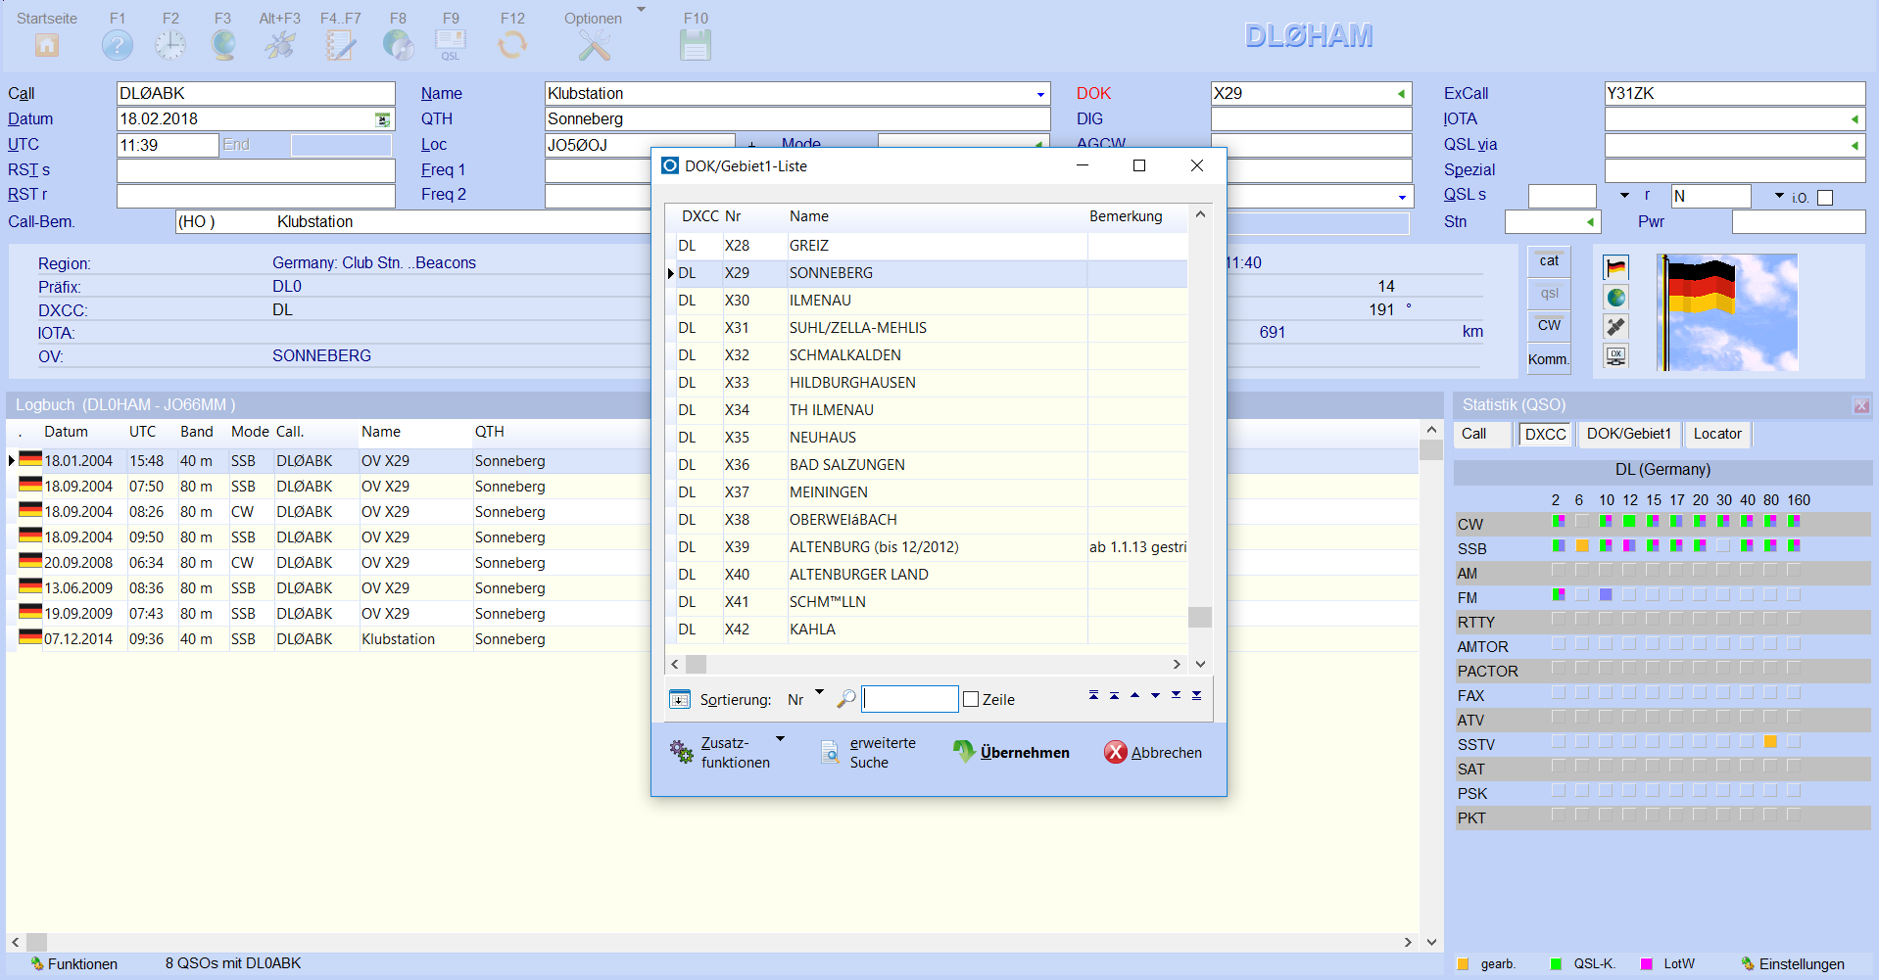Click the dialog search input field
The height and width of the screenshot is (980, 1879).
(x=909, y=699)
